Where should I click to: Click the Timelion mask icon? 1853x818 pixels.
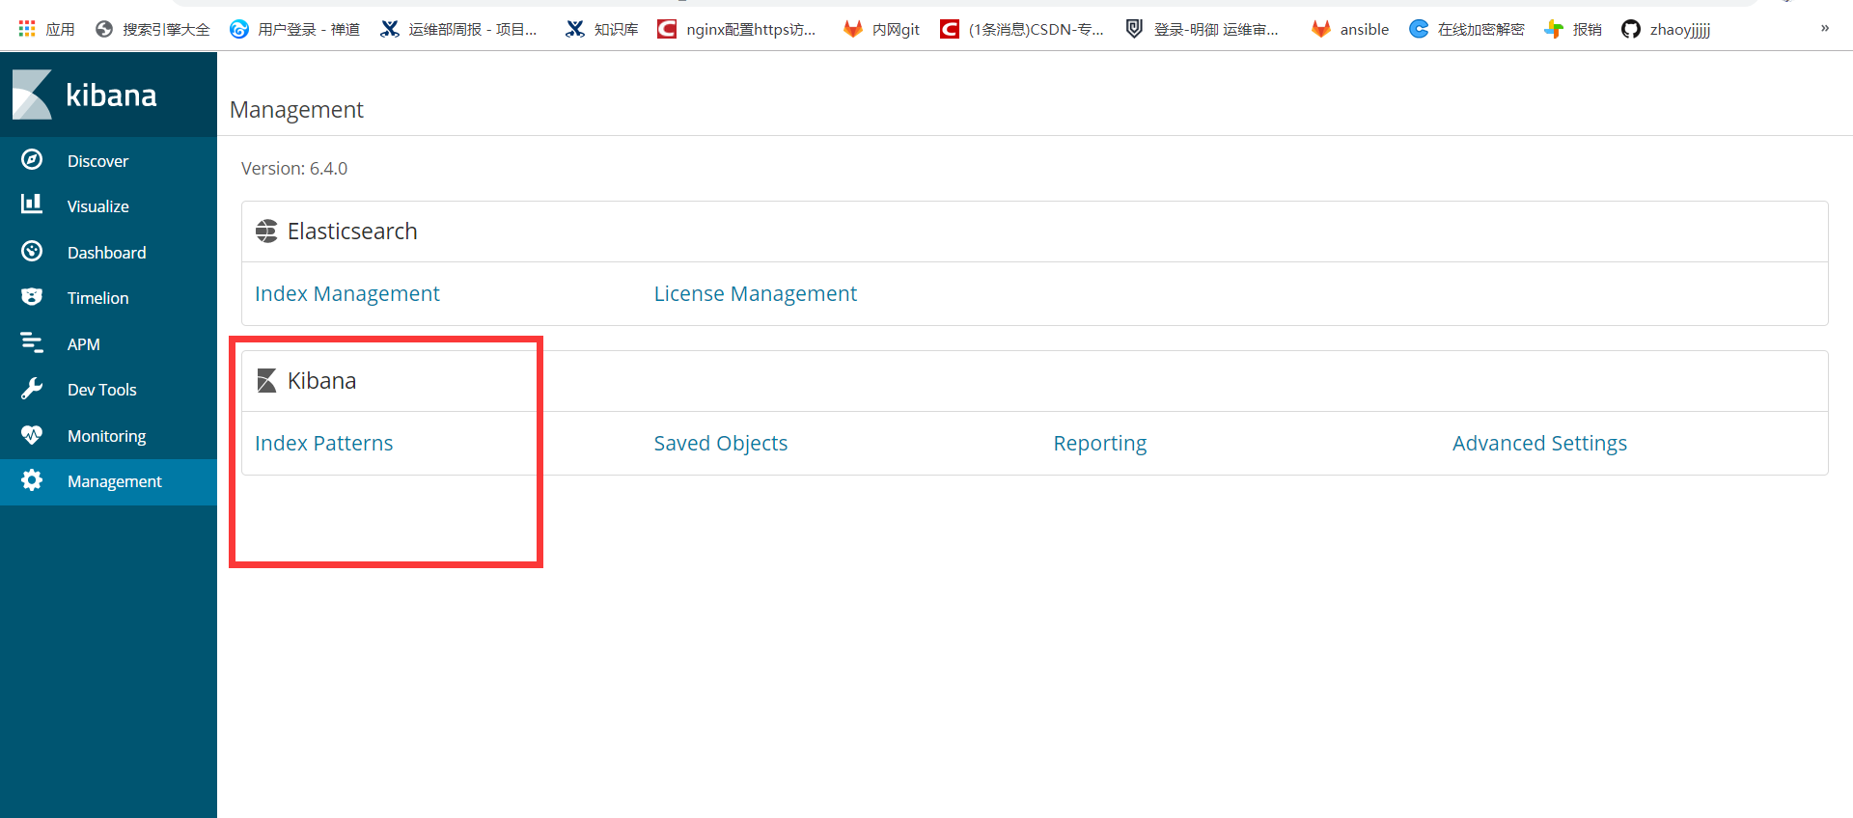coord(32,297)
